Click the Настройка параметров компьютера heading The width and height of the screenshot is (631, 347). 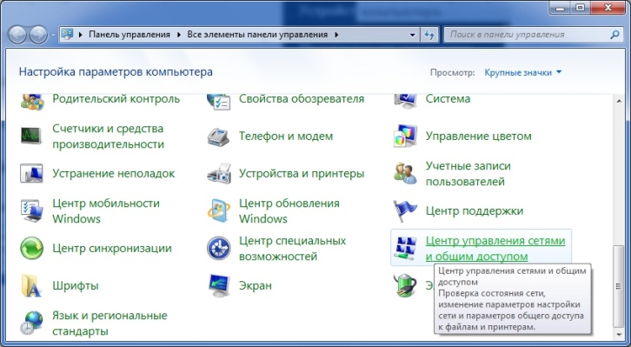(116, 72)
